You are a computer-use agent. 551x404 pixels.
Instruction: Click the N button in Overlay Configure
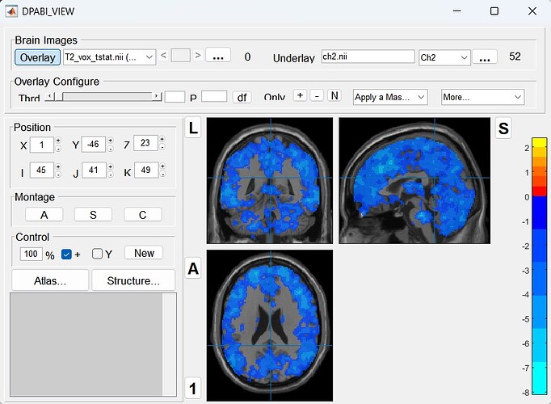tap(334, 95)
